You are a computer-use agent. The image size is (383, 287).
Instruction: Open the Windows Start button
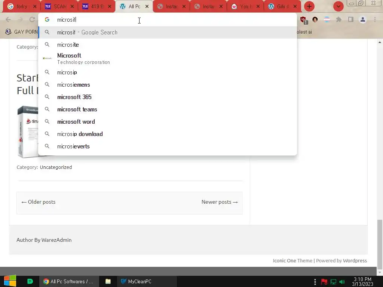(10, 281)
